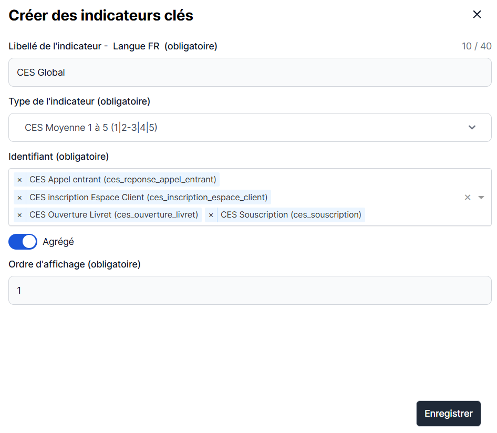497x433 pixels.
Task: Remove the CES inscription Espace Client tag
Action: [19, 198]
